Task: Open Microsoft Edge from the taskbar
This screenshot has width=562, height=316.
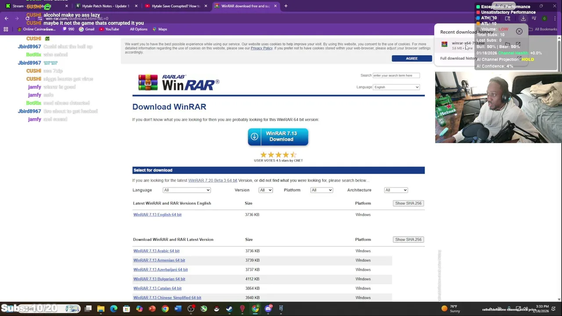Action: 114,309
